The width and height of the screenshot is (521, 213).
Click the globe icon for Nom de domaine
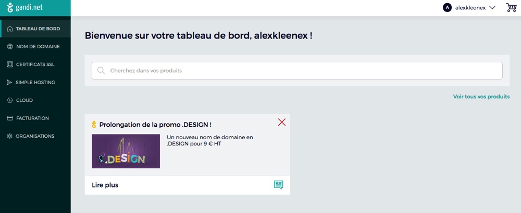pyautogui.click(x=9, y=47)
